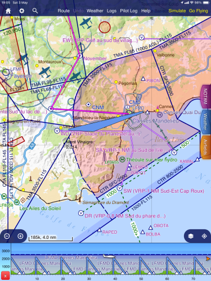The width and height of the screenshot is (211, 281).
Task: Tap Go Flying
Action: (199, 11)
